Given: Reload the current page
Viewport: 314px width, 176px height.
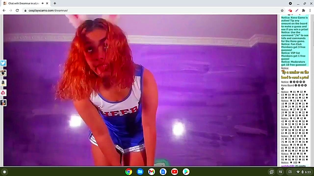Looking at the screenshot, I should [x=17, y=10].
